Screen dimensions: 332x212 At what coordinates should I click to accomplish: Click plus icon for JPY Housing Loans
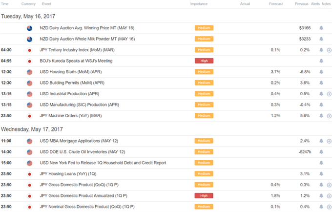(x=329, y=174)
